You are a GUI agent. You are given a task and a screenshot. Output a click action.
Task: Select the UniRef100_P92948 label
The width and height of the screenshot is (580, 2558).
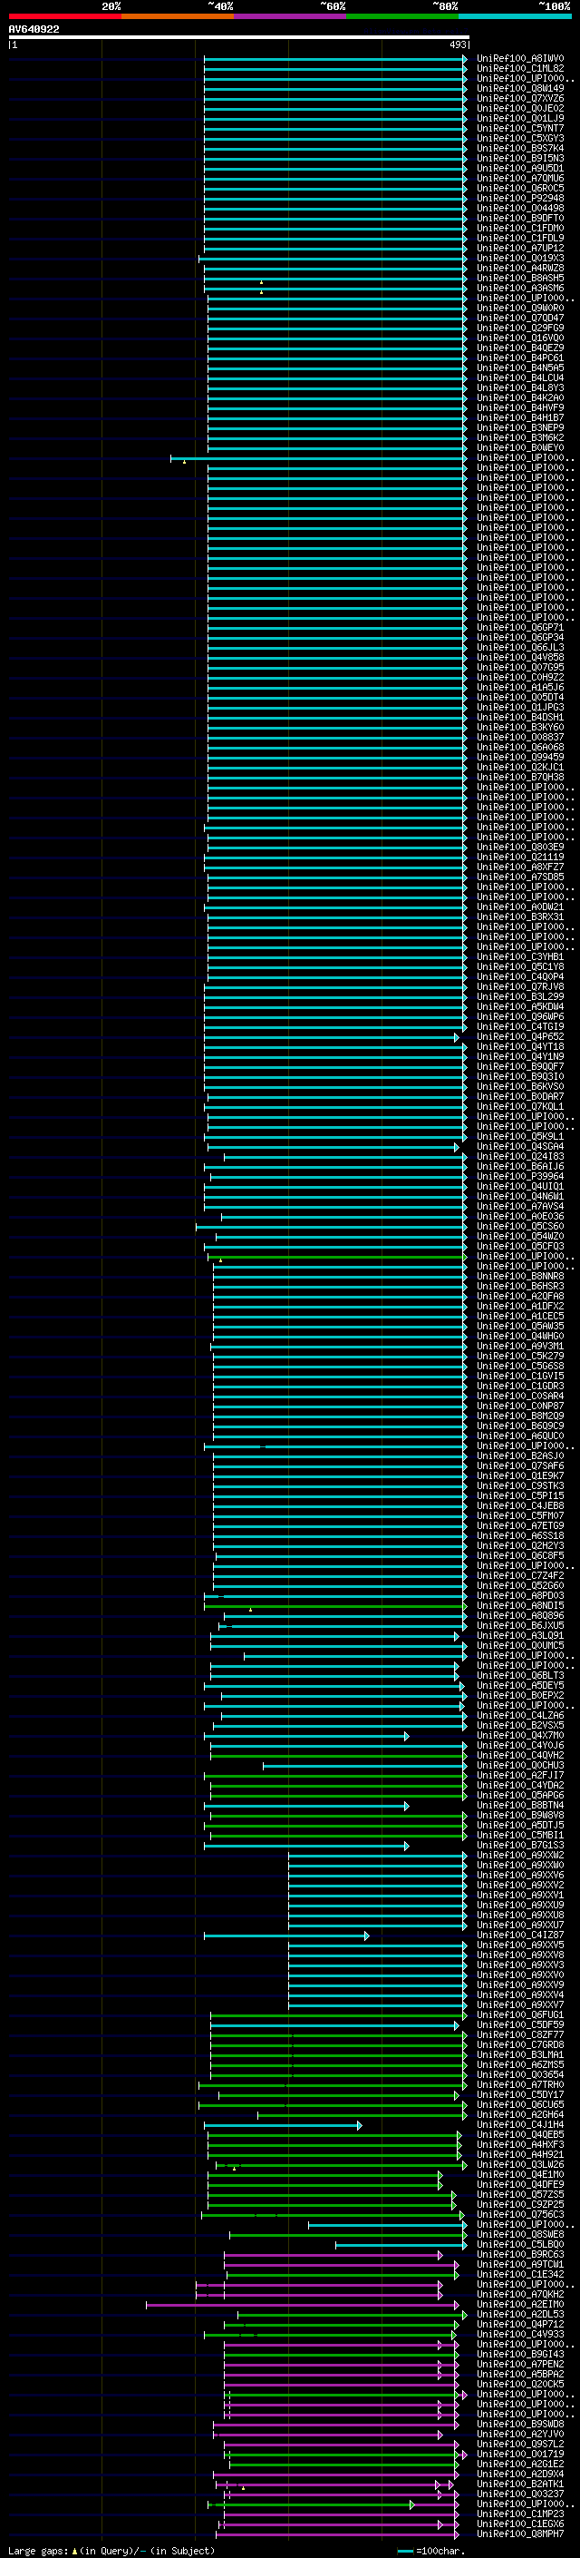[x=520, y=198]
